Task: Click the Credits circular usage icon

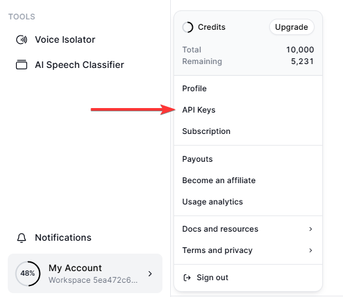Action: click(x=188, y=27)
